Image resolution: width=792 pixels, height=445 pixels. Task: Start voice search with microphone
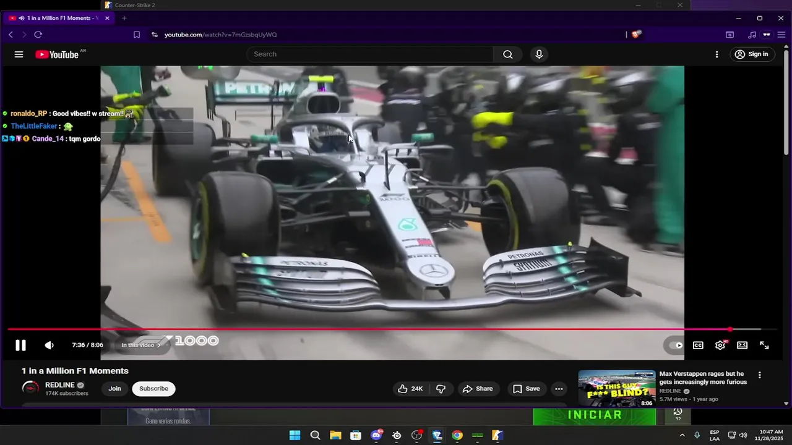539,54
